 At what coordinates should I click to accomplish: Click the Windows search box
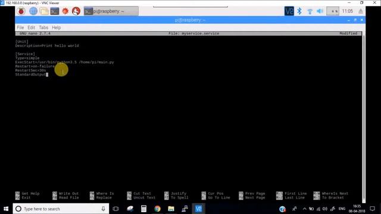61,209
